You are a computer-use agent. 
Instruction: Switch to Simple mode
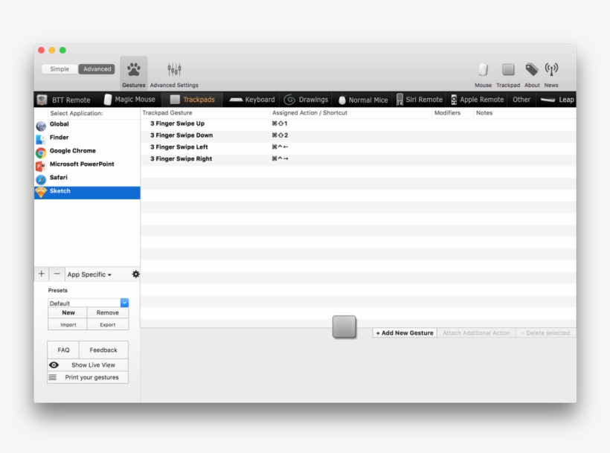pos(60,69)
